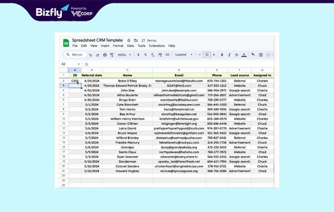Image resolution: width=334 pixels, height=212 pixels.
Task: Open the fill color paint bucket
Action: pos(253,55)
